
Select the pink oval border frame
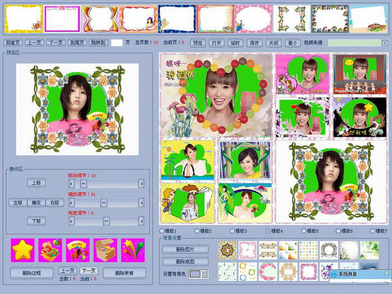click(x=254, y=18)
